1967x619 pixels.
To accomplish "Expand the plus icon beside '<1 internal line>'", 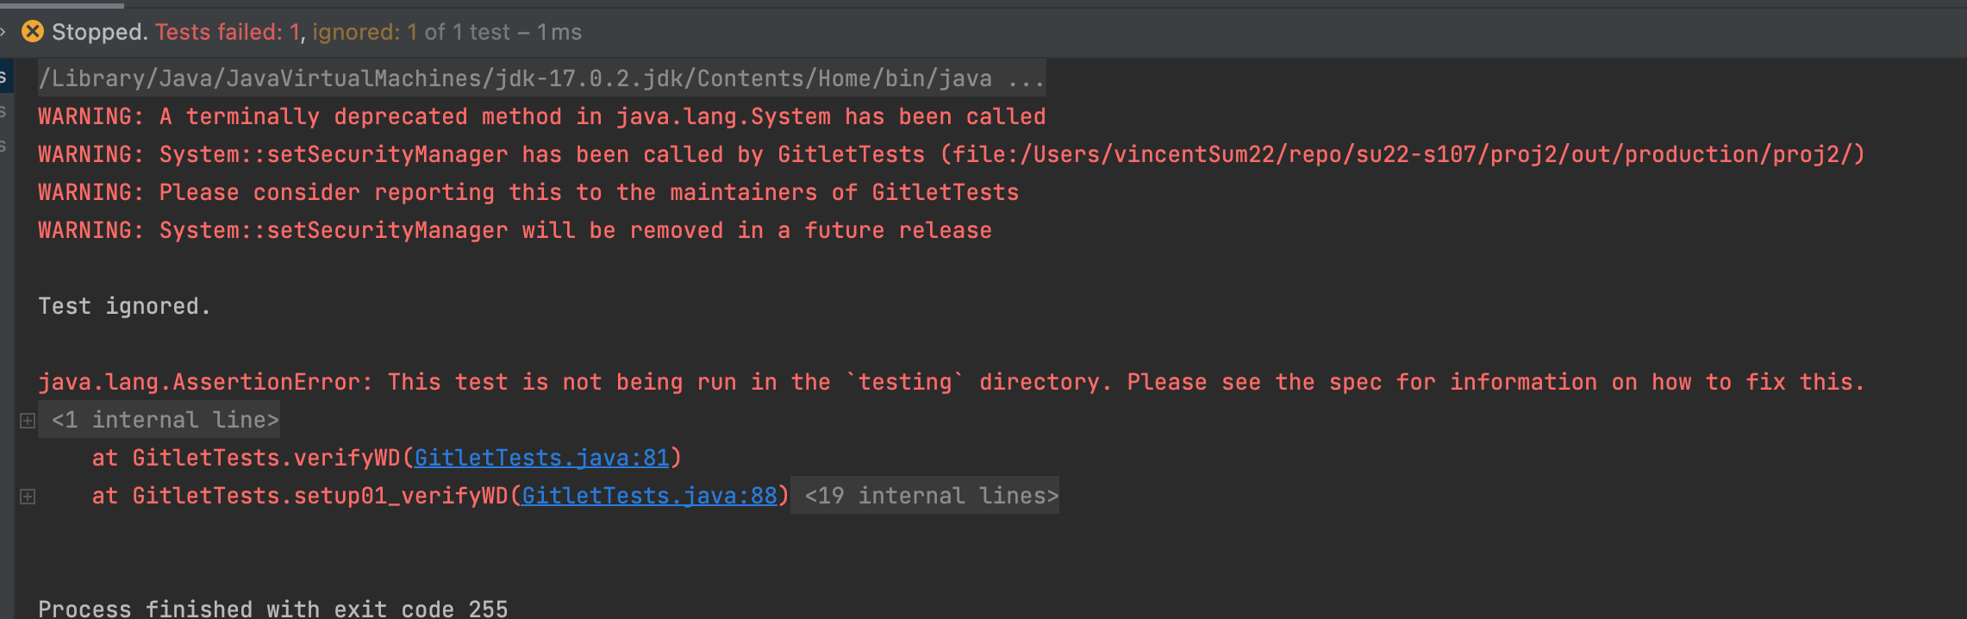I will click(x=28, y=421).
